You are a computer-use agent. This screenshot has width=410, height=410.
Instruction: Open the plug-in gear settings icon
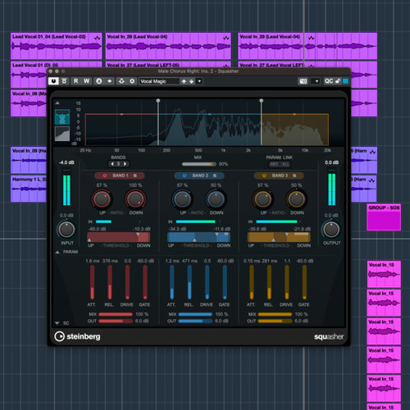[x=132, y=81]
